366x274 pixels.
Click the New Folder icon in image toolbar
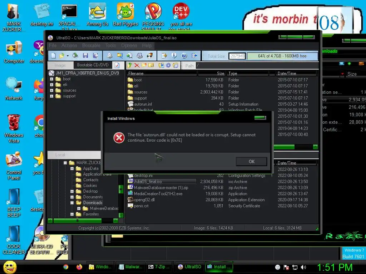point(144,66)
